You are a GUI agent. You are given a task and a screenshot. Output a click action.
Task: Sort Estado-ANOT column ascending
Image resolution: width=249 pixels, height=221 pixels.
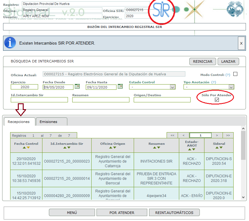click(x=190, y=149)
